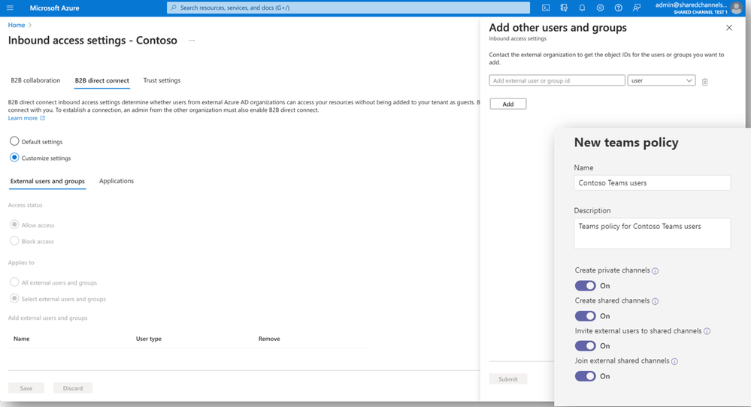The image size is (751, 407).
Task: Open the portal settings gear
Action: pyautogui.click(x=600, y=8)
